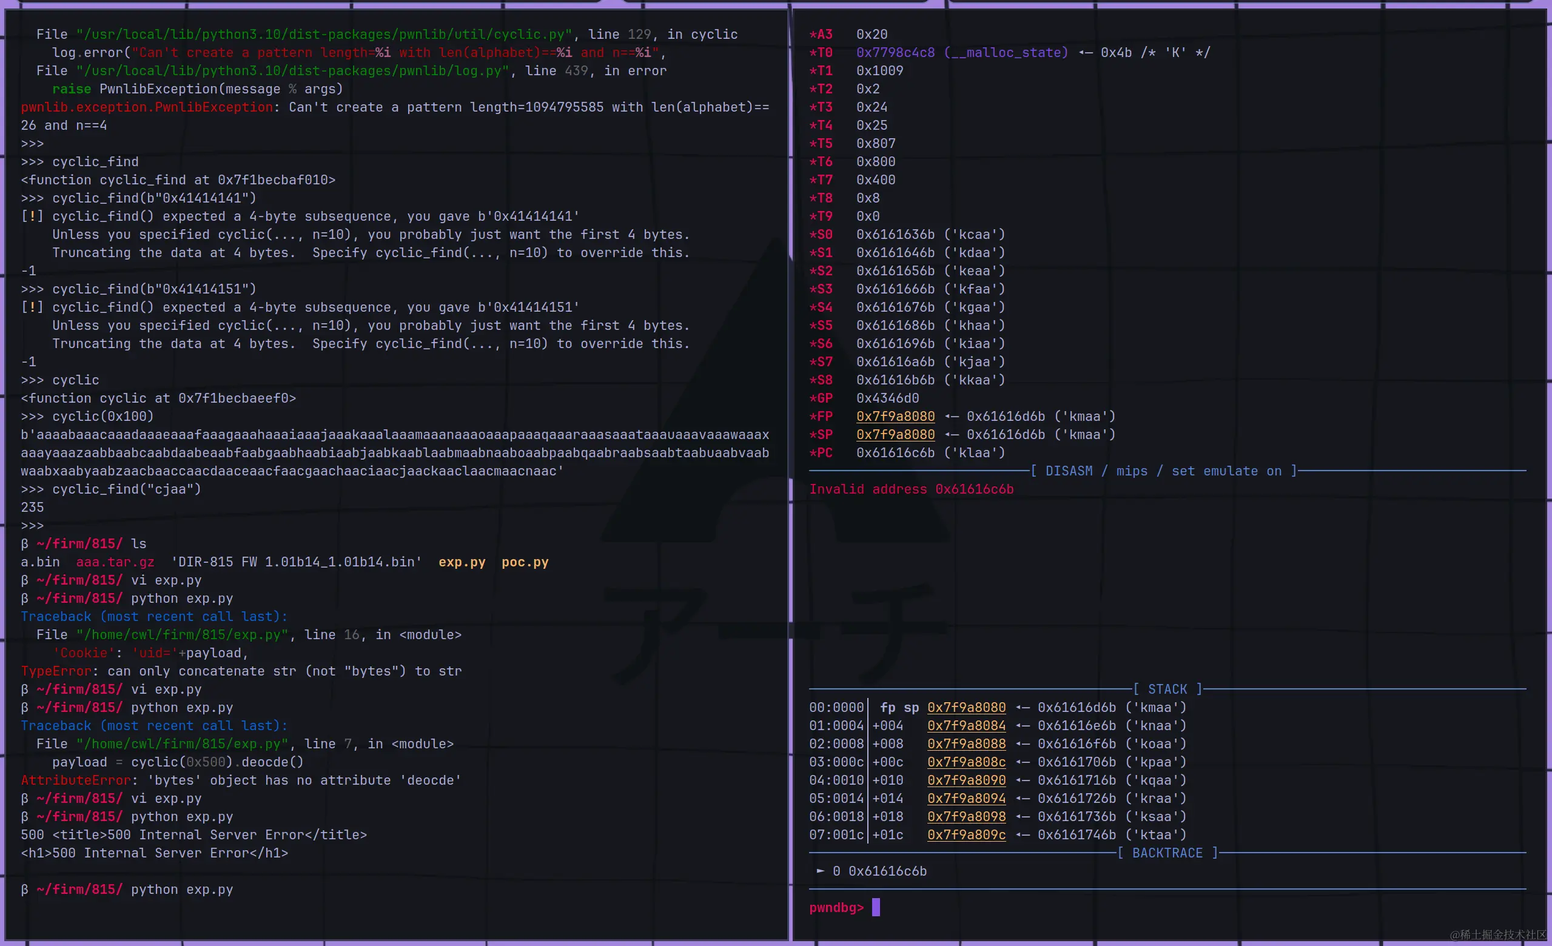The height and width of the screenshot is (946, 1552).
Task: Click the STACK section header
Action: click(x=1167, y=689)
